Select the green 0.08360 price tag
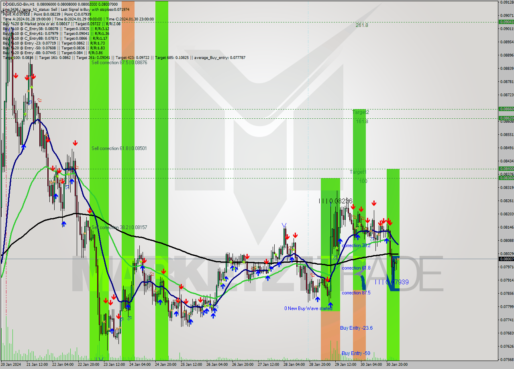 506,178
